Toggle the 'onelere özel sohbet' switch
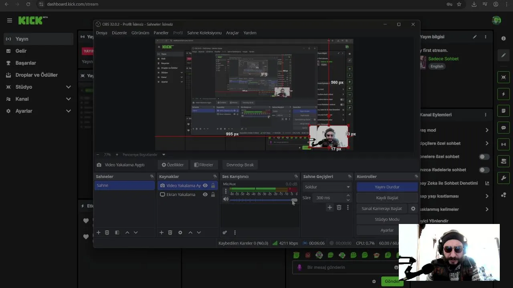The height and width of the screenshot is (288, 513). click(484, 157)
